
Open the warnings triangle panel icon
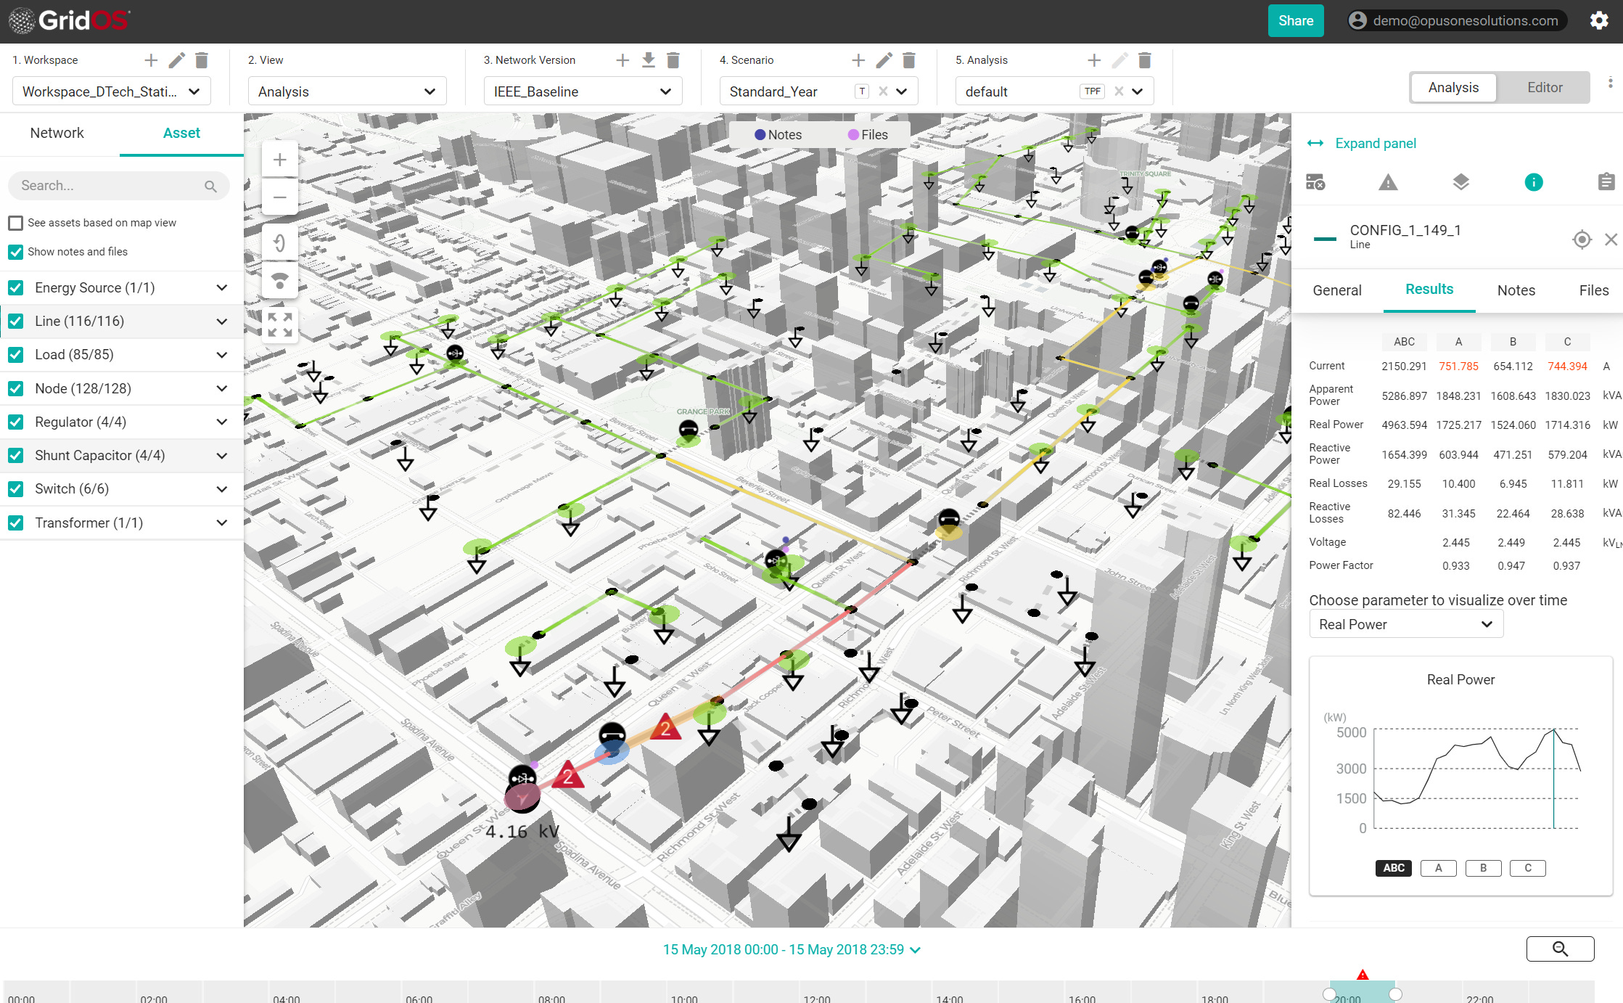pos(1387,182)
